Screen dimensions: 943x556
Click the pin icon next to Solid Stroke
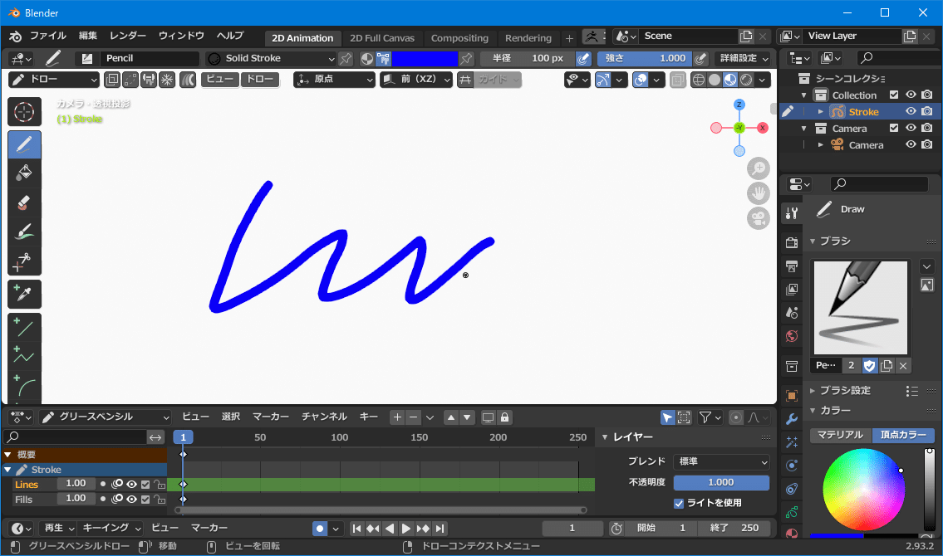[x=346, y=58]
